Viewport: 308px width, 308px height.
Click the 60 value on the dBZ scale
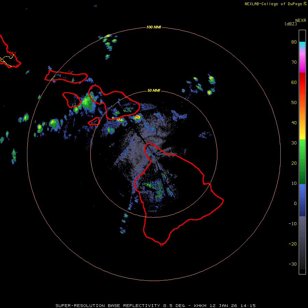coord(294,82)
